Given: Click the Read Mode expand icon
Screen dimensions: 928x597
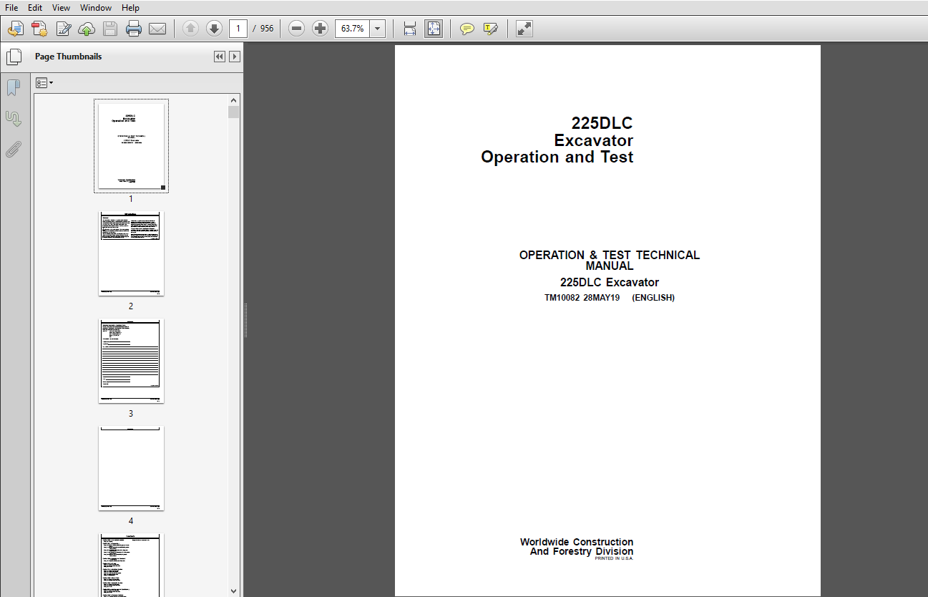Looking at the screenshot, I should pyautogui.click(x=524, y=29).
